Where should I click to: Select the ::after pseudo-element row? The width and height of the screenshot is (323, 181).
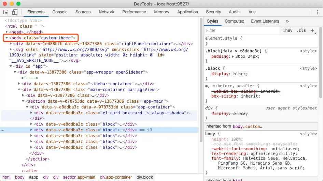click(x=30, y=171)
